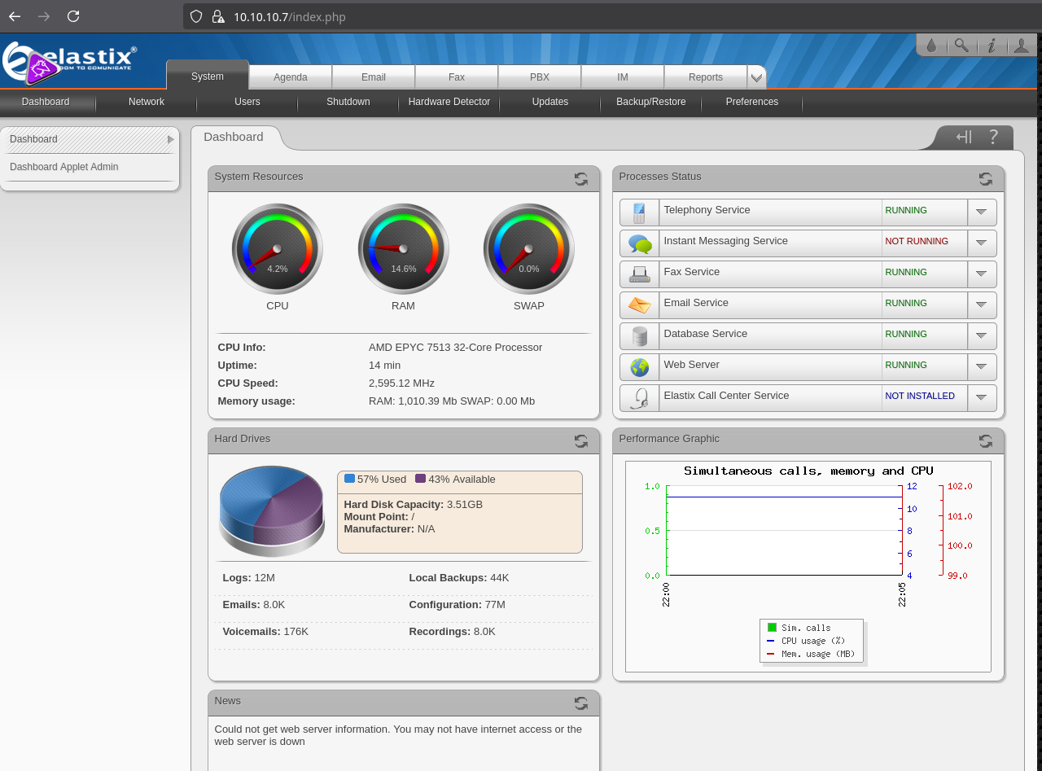This screenshot has height=771, width=1042.
Task: Refresh the System Resources panel
Action: (580, 179)
